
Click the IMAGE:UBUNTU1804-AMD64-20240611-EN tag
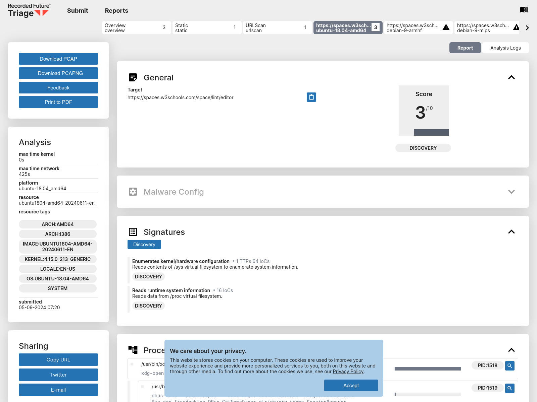click(x=58, y=247)
